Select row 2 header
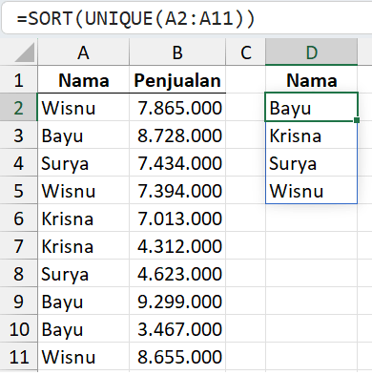 (x=18, y=107)
